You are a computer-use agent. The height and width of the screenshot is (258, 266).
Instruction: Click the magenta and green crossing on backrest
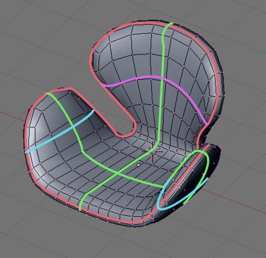pyautogui.click(x=162, y=78)
